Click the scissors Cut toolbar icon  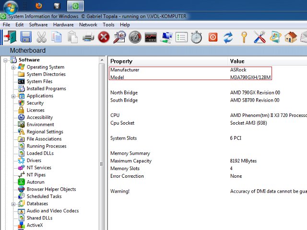(41, 37)
